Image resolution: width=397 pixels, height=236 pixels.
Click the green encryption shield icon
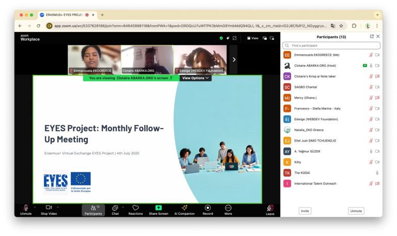[221, 38]
